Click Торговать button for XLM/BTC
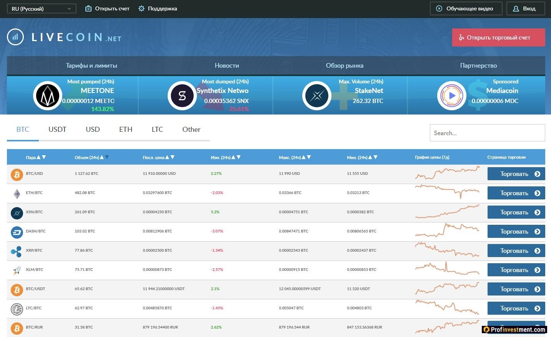The height and width of the screenshot is (337, 551). [x=516, y=270]
